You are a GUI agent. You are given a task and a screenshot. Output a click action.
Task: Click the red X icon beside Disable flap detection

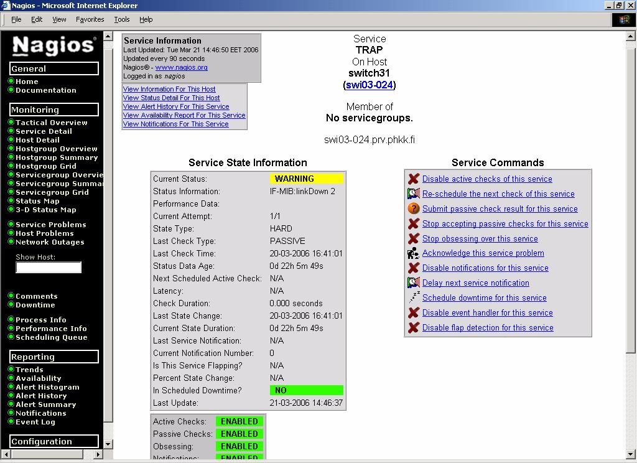pyautogui.click(x=414, y=327)
